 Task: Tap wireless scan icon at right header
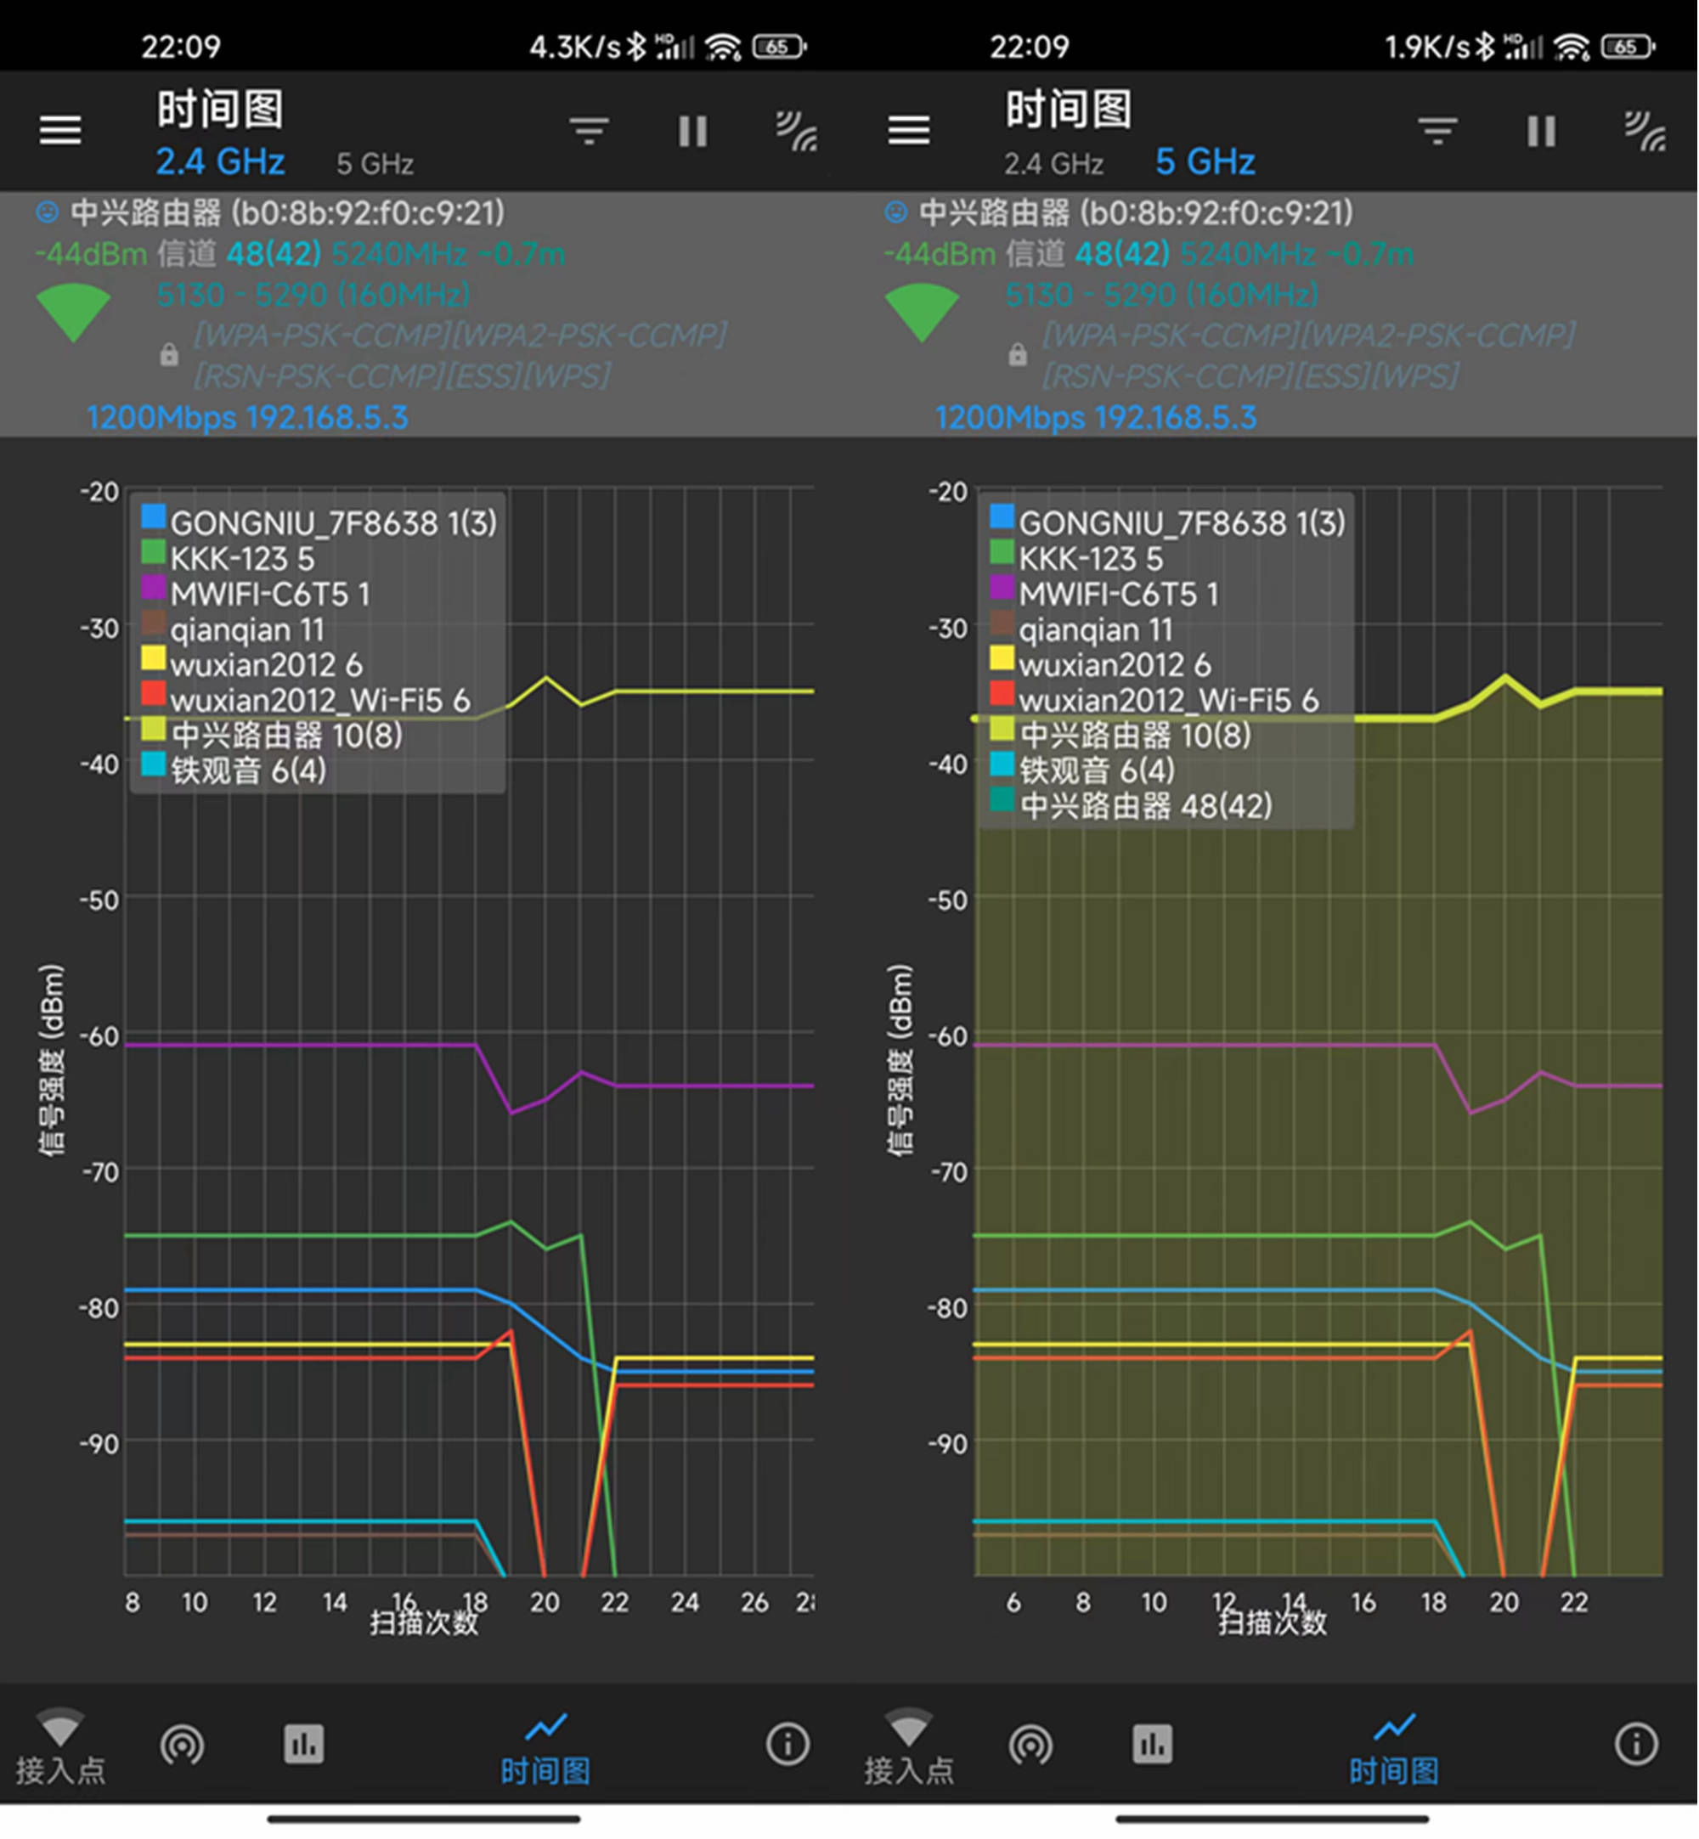(x=1645, y=131)
